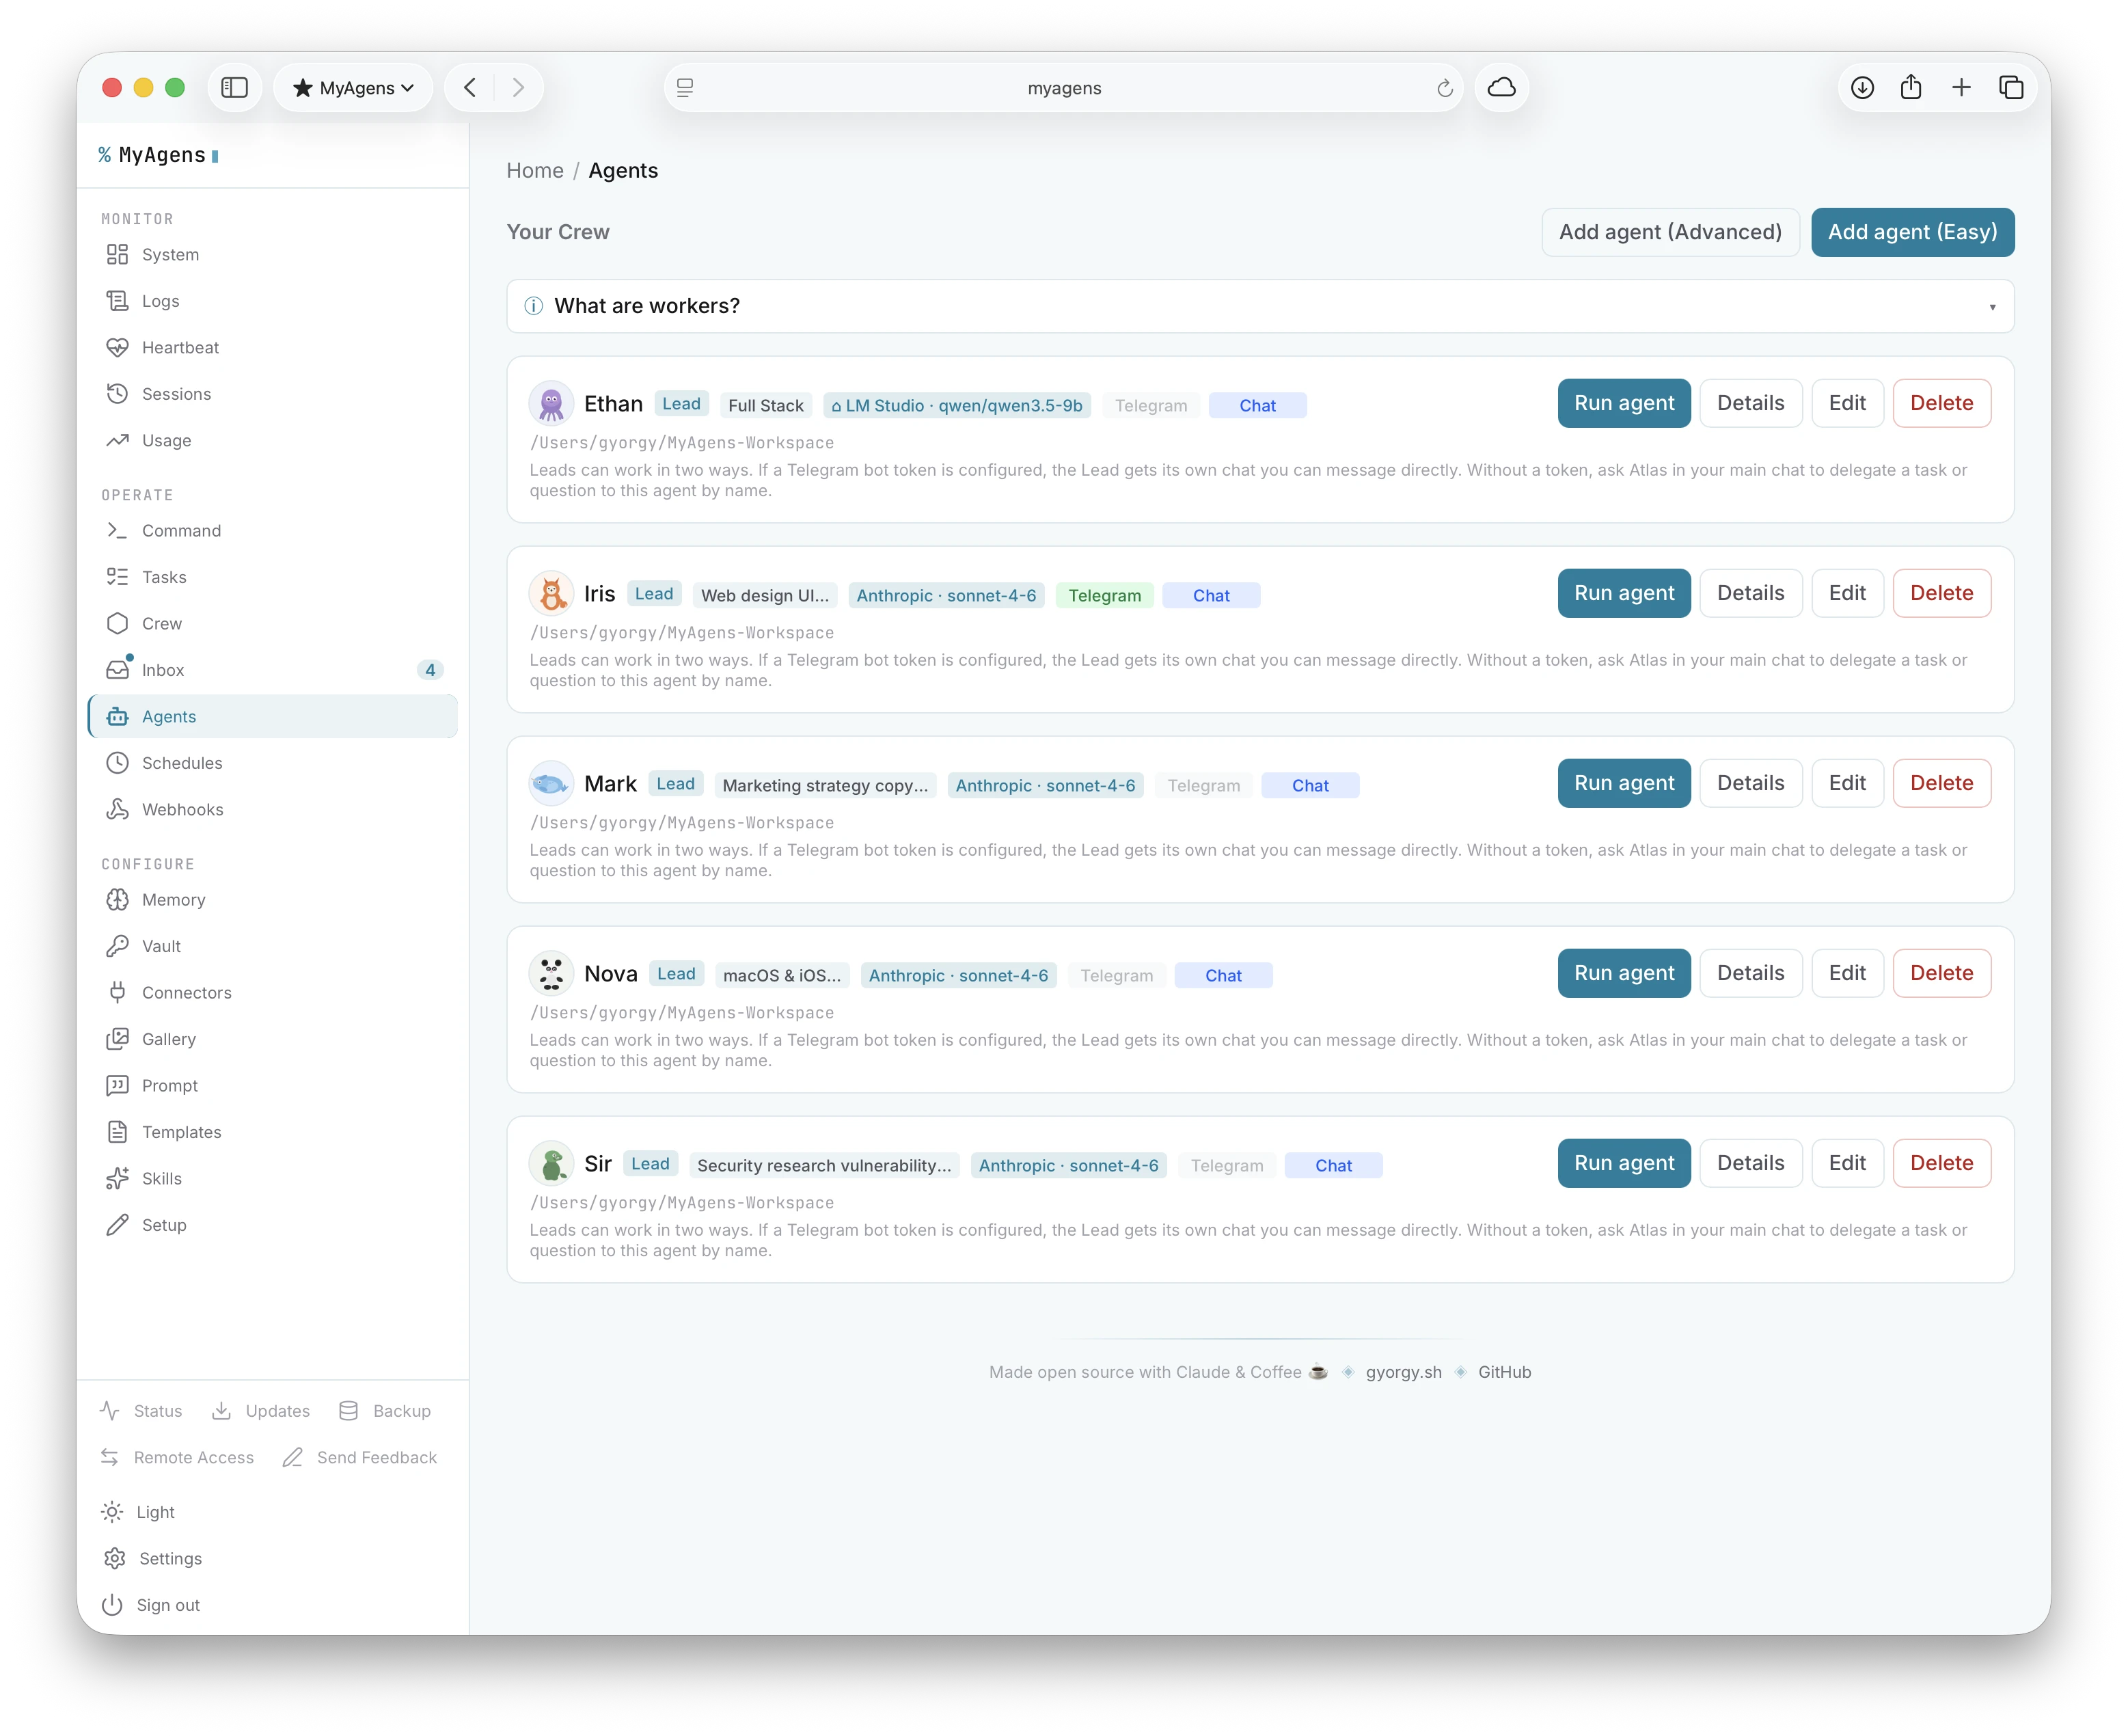Select Agents in the sidebar
The height and width of the screenshot is (1736, 2128).
pyautogui.click(x=273, y=717)
